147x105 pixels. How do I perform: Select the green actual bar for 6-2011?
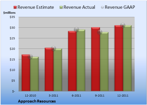pyautogui.click(x=81, y=60)
